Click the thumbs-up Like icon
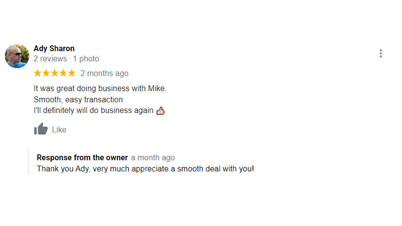Screen dimensions: 402x226 [41, 129]
